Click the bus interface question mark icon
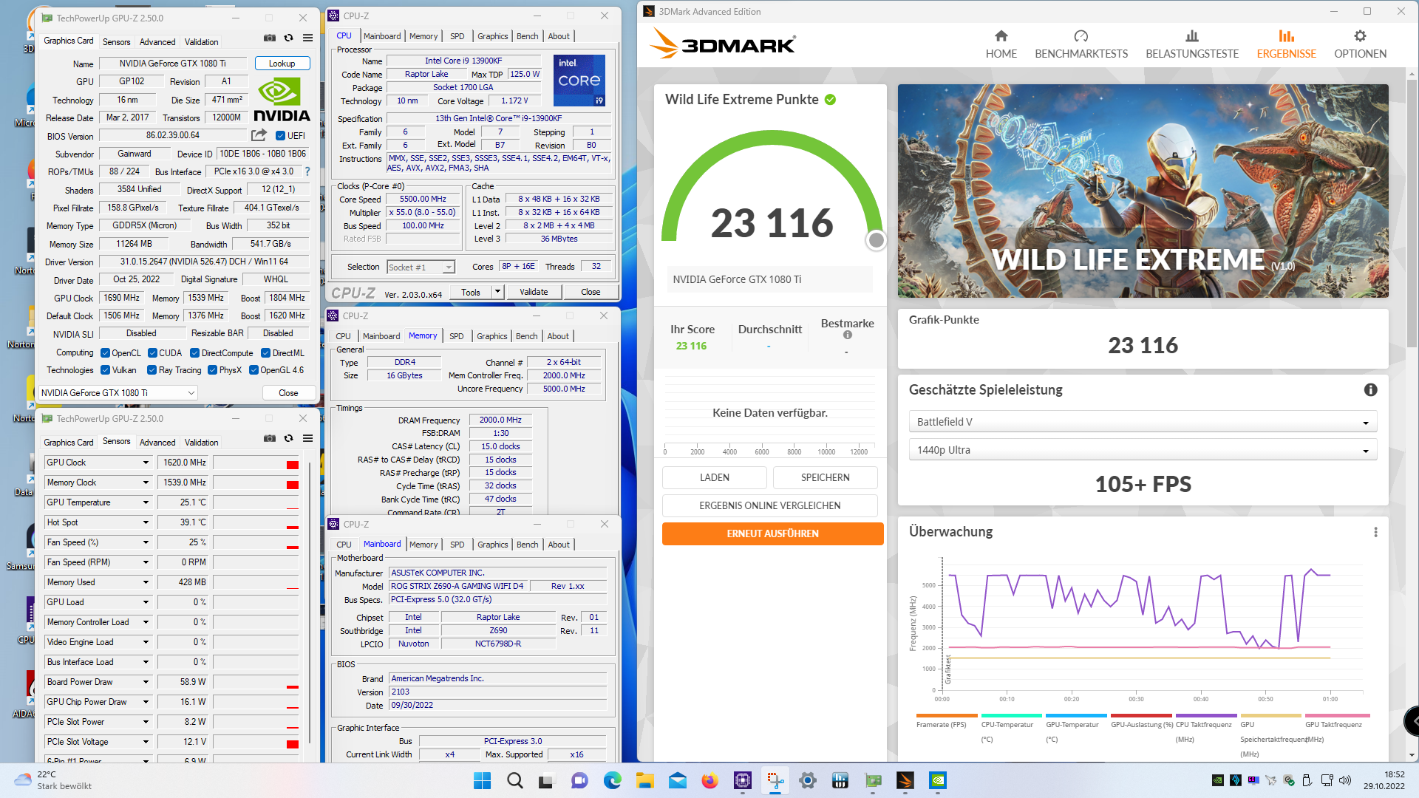The width and height of the screenshot is (1419, 798). (x=307, y=171)
